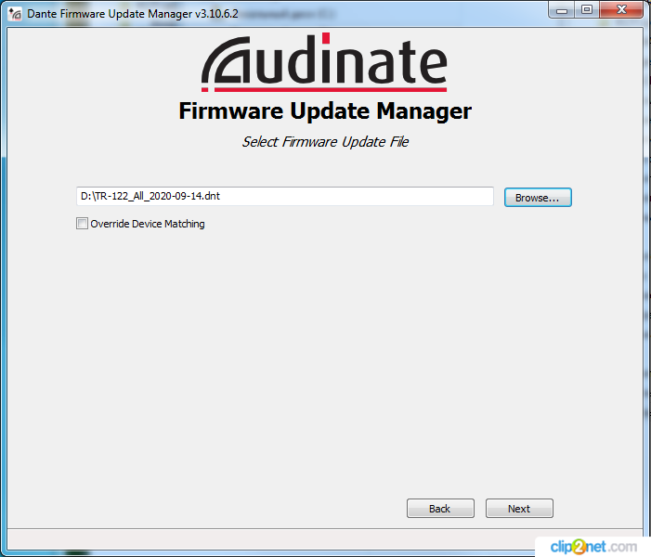Click the window title text v3.10.6.2
The height and width of the screenshot is (557, 651).
(x=216, y=14)
